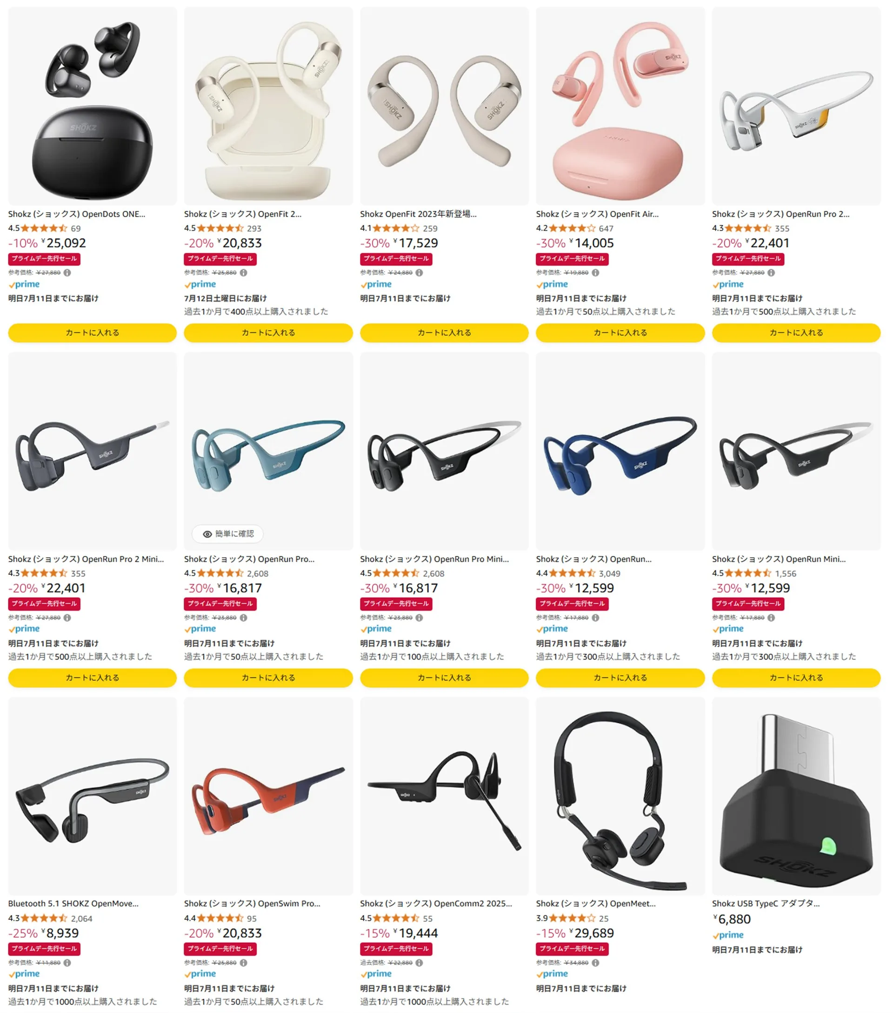The image size is (893, 1013).
Task: Add pink OpenFit Air to cart
Action: pos(620,333)
